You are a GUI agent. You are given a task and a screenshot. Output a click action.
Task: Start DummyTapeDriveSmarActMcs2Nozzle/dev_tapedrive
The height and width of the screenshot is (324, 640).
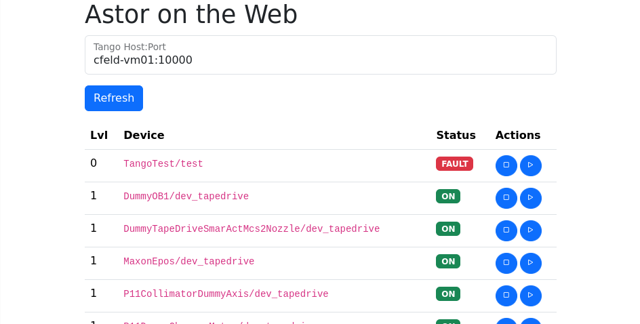(531, 231)
